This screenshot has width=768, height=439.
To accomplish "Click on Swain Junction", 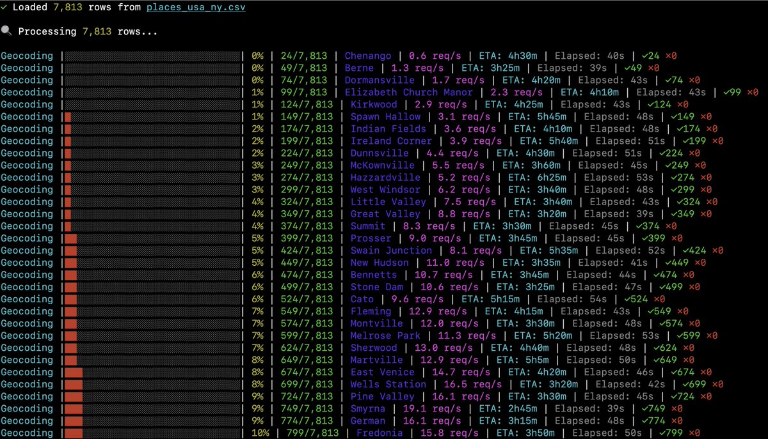I will (391, 250).
